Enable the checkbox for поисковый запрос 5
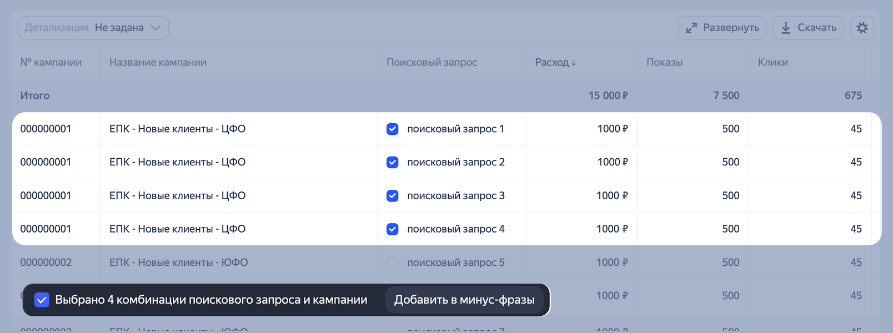The height and width of the screenshot is (333, 893). click(392, 262)
